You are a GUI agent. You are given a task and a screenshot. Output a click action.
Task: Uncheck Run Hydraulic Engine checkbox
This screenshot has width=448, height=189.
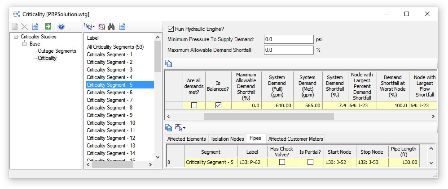click(171, 29)
